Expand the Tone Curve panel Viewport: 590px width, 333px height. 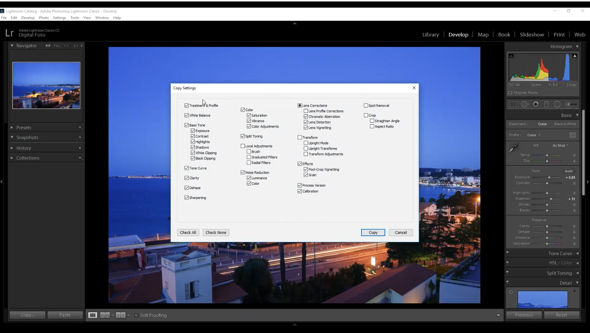[x=560, y=253]
